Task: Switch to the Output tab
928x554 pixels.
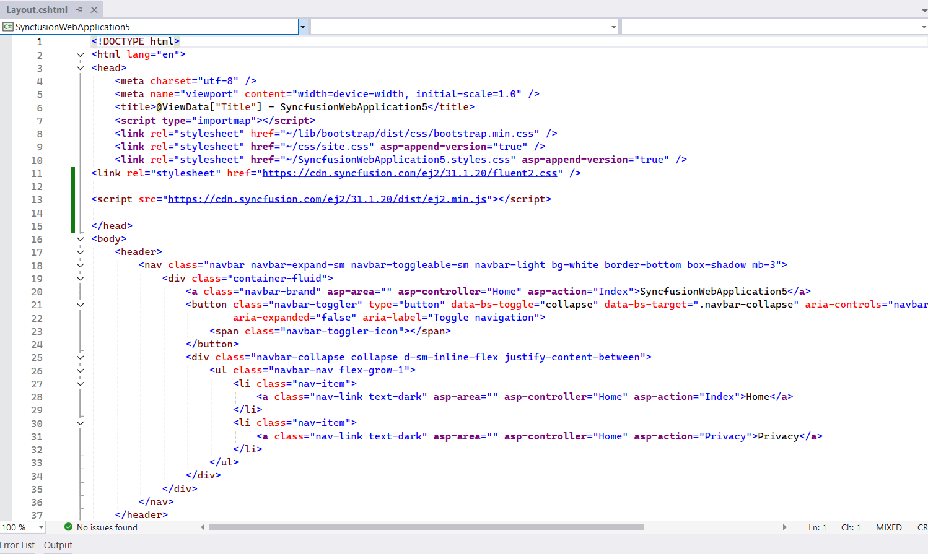Action: (x=58, y=545)
